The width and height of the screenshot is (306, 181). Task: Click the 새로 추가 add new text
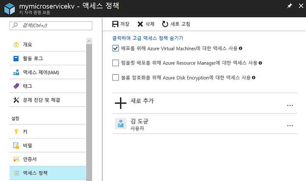click(142, 101)
